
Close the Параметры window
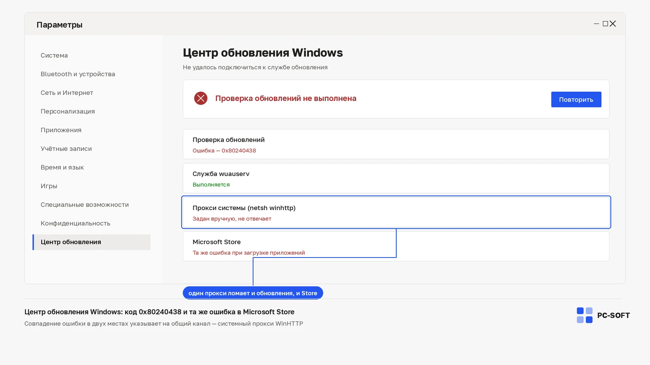click(x=613, y=24)
